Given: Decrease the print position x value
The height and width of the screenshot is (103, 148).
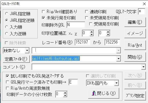Looking at the screenshot, I should pyautogui.click(x=91, y=35).
